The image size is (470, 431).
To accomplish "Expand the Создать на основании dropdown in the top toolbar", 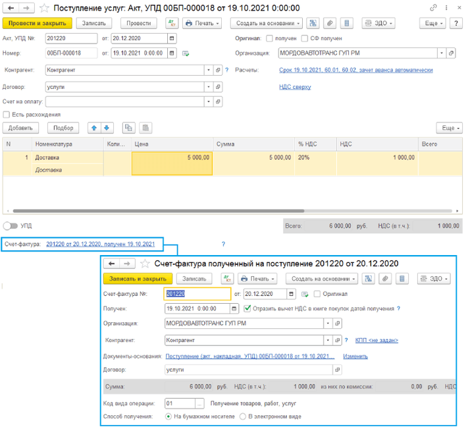I will [x=267, y=23].
